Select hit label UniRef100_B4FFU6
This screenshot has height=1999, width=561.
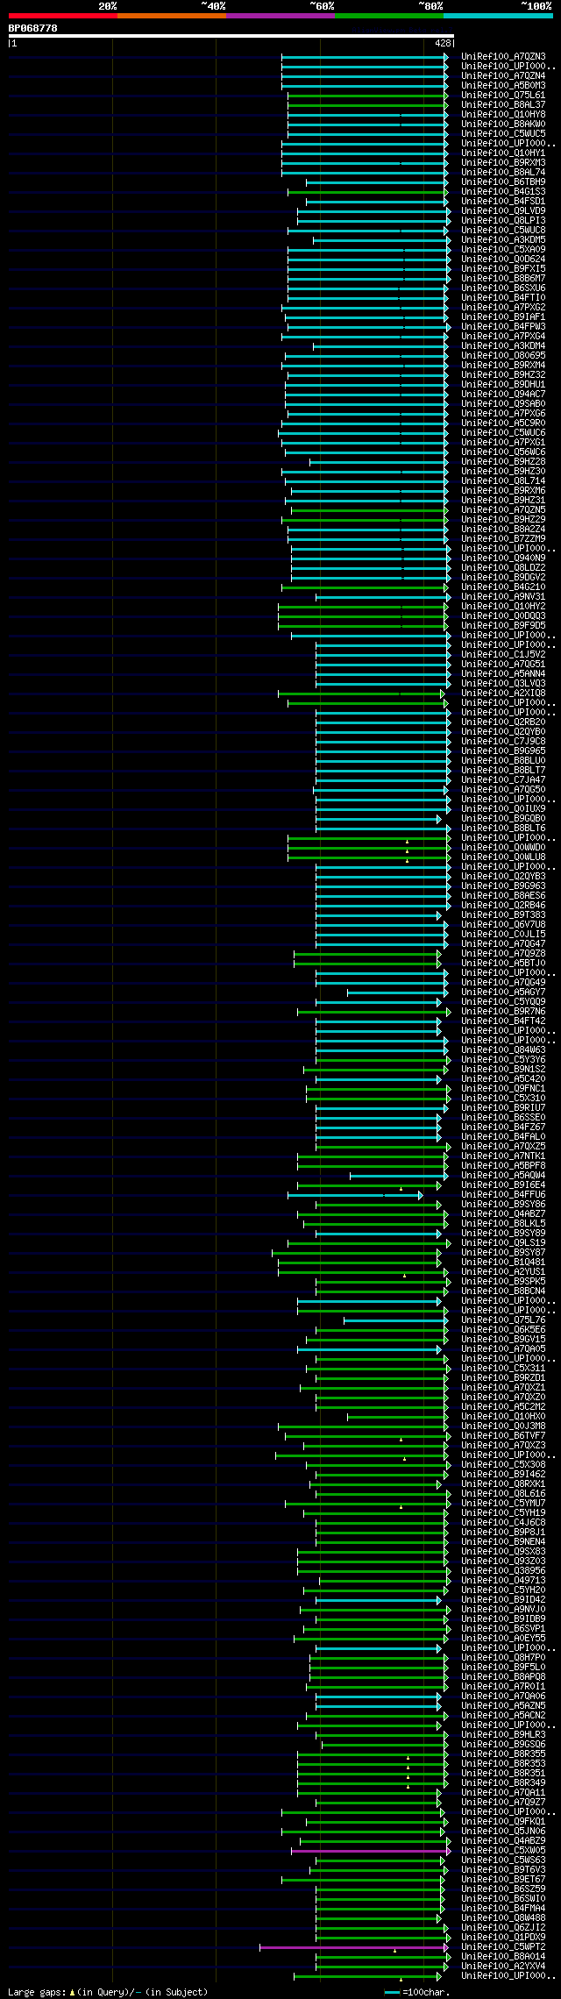503,1195
